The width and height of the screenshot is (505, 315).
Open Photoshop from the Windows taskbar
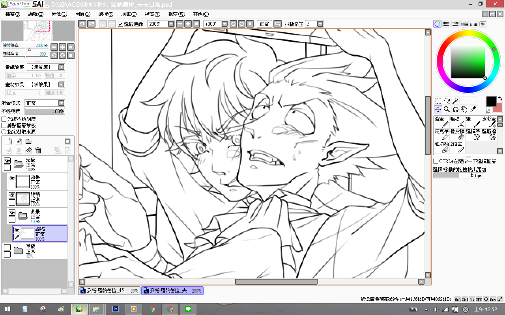pyautogui.click(x=116, y=309)
